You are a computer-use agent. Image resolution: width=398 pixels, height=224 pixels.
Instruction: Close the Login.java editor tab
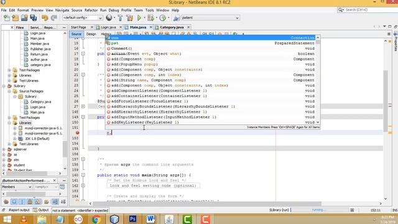[x=121, y=27]
